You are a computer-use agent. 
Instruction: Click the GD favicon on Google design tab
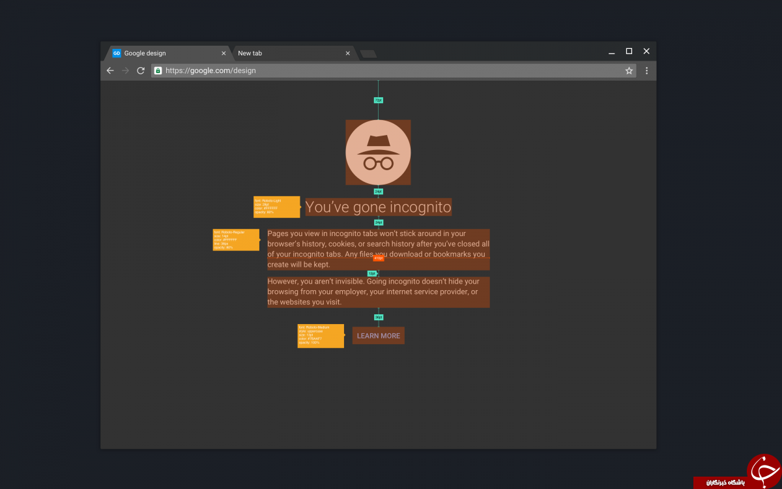117,53
